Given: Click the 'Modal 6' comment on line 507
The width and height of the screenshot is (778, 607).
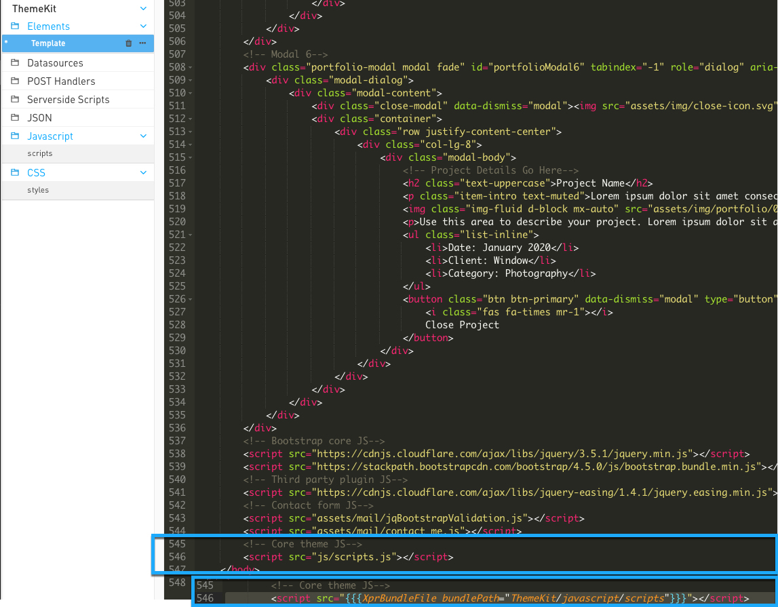Looking at the screenshot, I should 286,54.
